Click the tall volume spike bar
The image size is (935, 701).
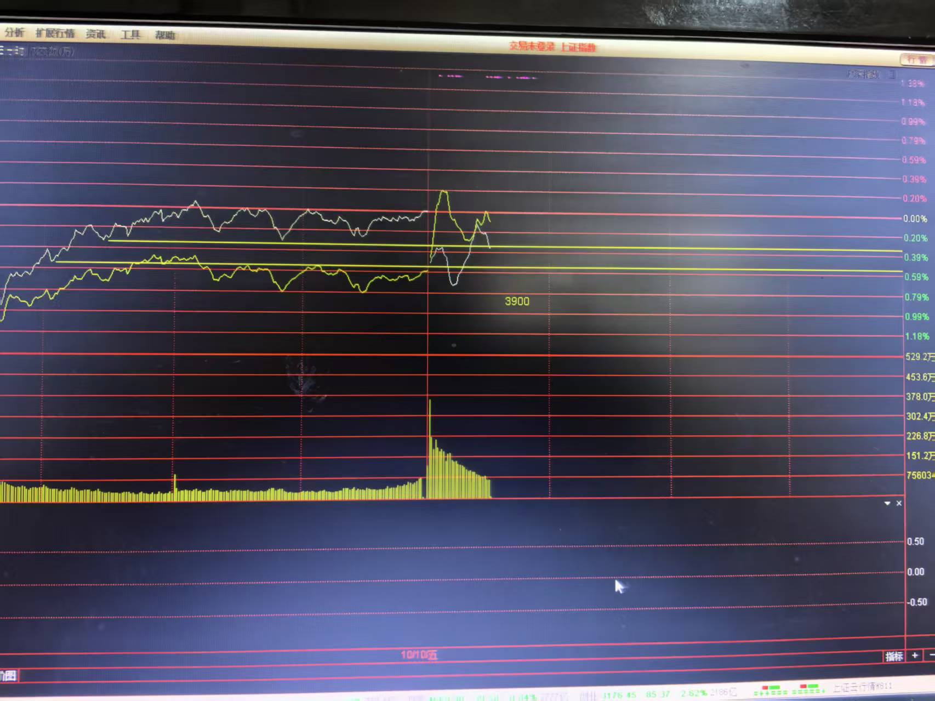click(x=430, y=448)
